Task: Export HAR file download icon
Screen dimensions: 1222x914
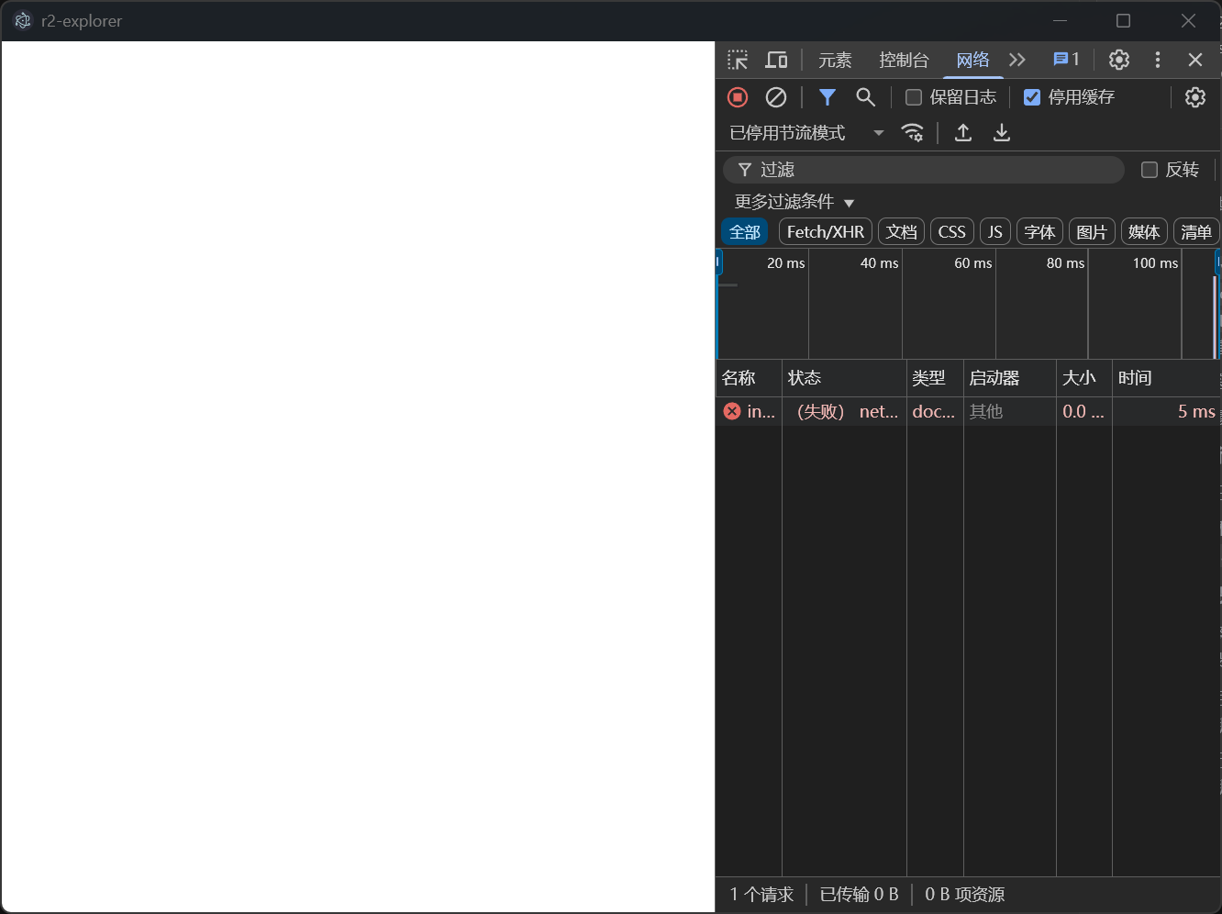Action: 1002,133
